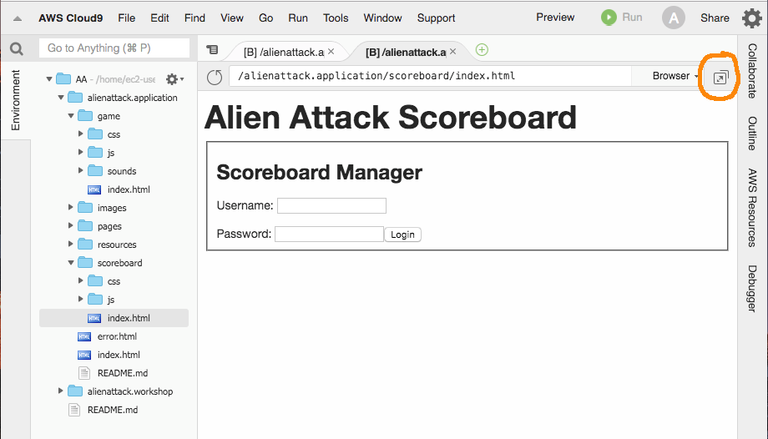The height and width of the screenshot is (439, 768).
Task: Select the scoreboard css folder
Action: coord(114,281)
